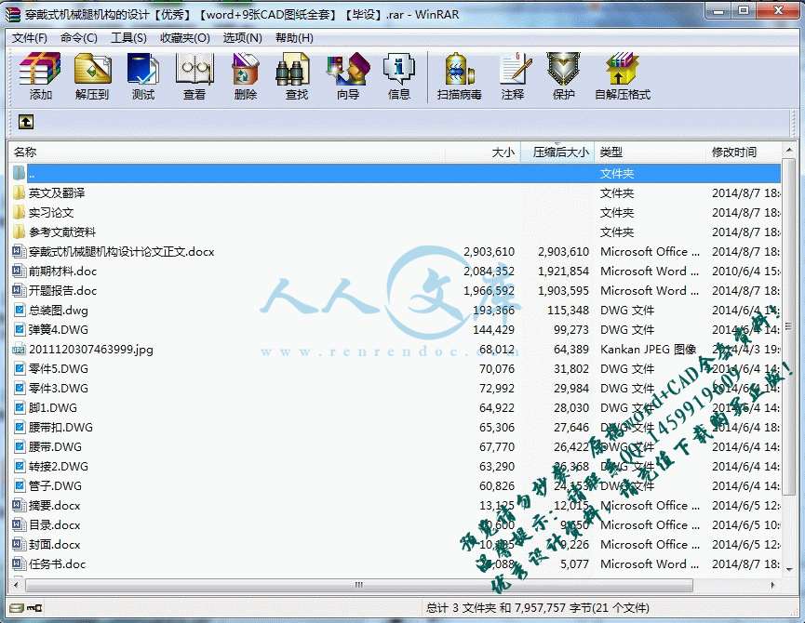Screen dimensions: 805x623
Task: Click the Word icon of 任务书.doc
Action: (19, 564)
